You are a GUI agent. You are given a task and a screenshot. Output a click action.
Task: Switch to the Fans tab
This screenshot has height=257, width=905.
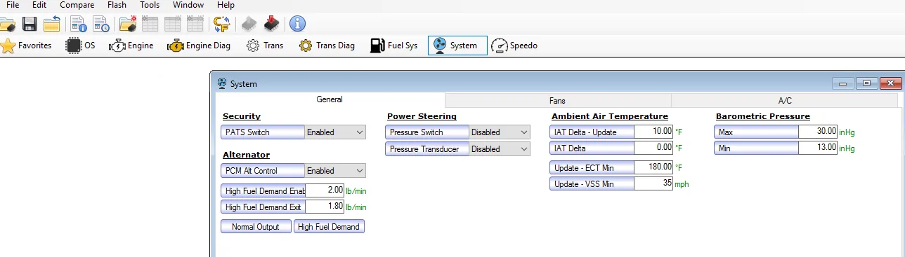[x=557, y=101]
